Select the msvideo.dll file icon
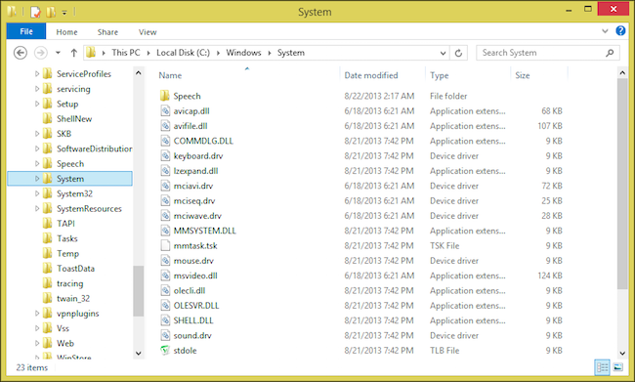This screenshot has width=635, height=382. coord(165,276)
